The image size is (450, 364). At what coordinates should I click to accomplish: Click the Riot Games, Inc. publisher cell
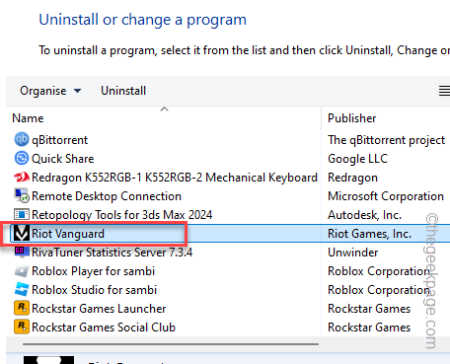(369, 234)
